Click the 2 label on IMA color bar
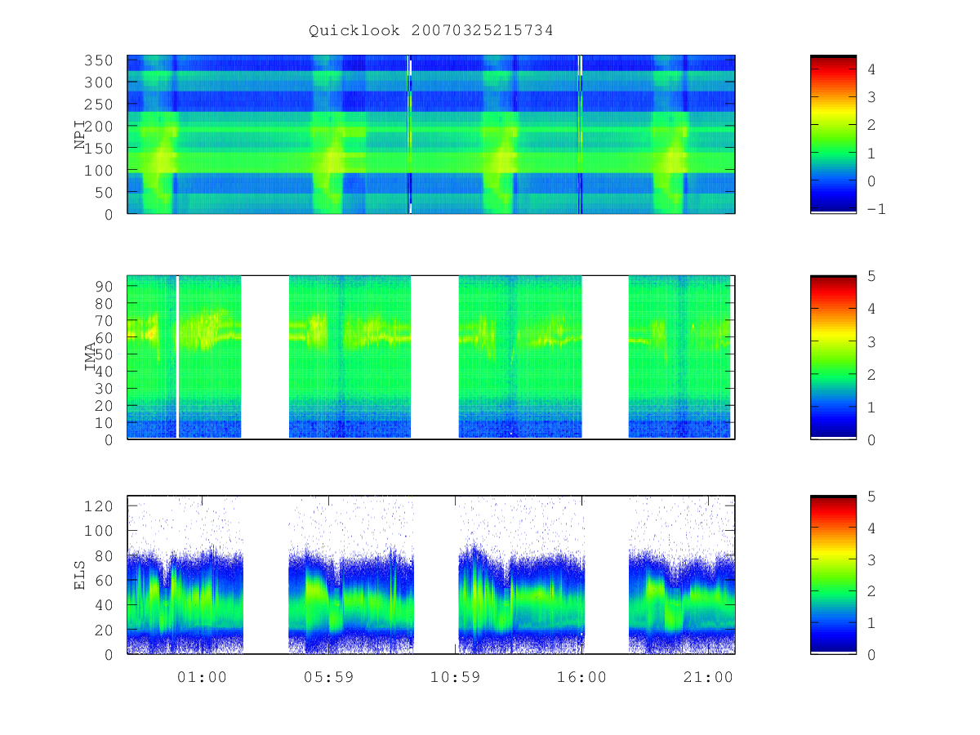The image size is (980, 735). (x=872, y=374)
